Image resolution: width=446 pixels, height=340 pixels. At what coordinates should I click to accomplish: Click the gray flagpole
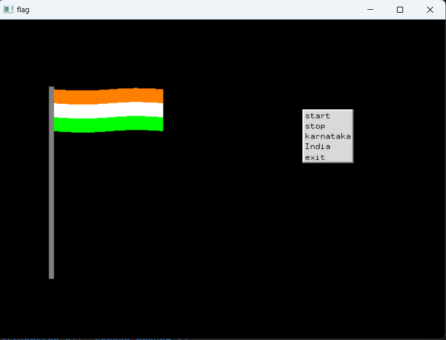[52, 183]
